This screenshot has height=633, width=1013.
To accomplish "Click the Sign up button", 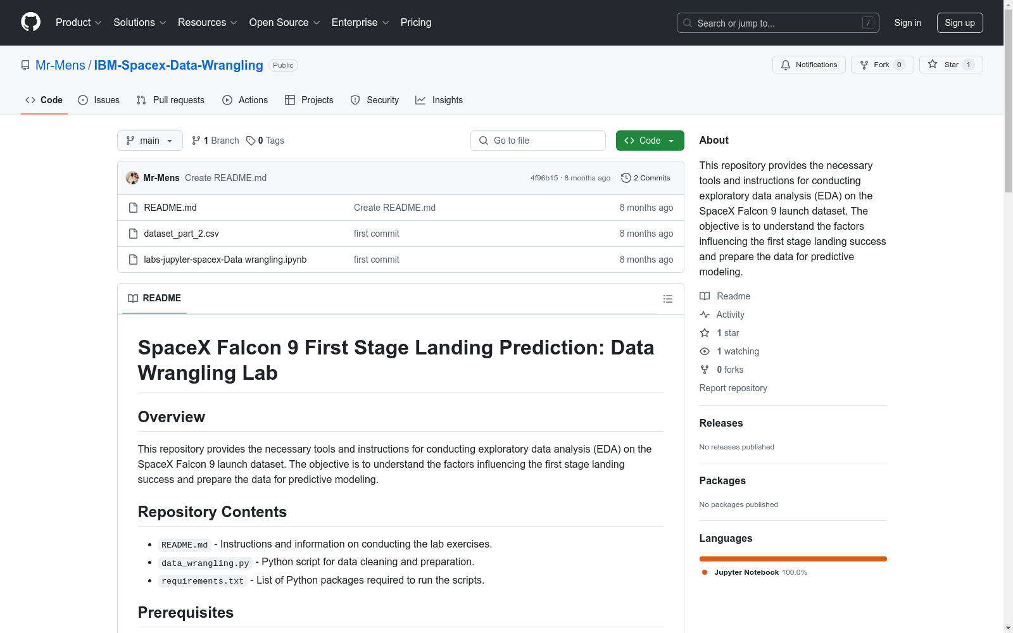I will [x=959, y=23].
